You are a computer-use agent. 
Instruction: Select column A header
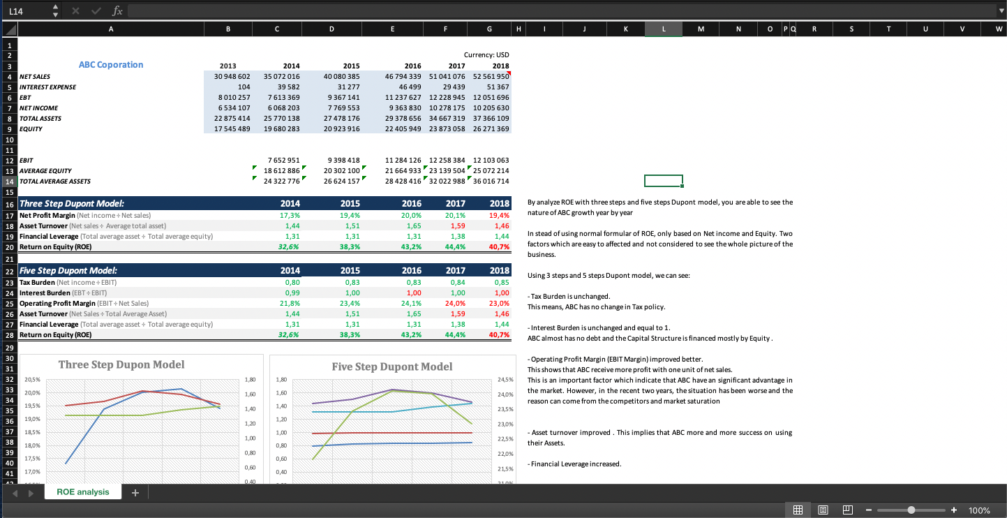point(111,29)
